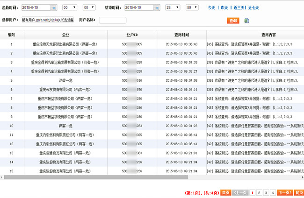Screen dimensions: 304x198
Task: Go to page 3 in pagination
Action: pos(266,193)
